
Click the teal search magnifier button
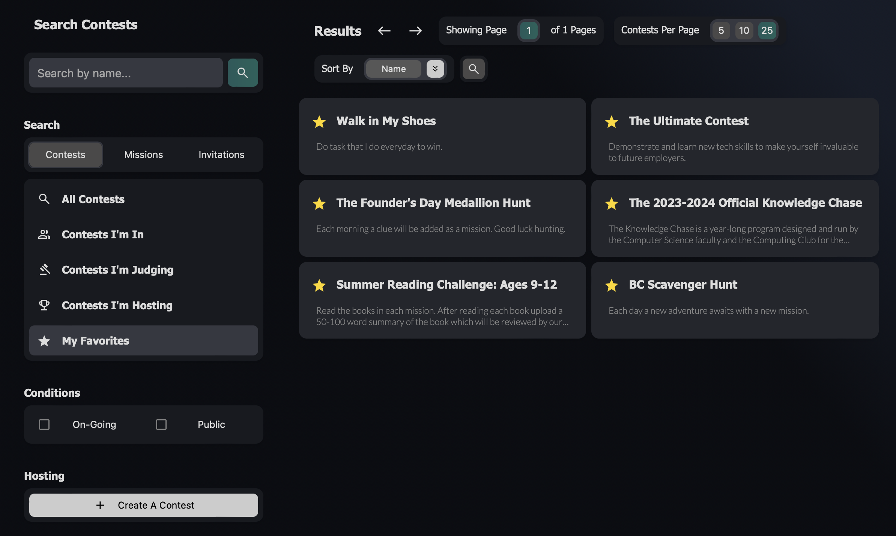tap(243, 73)
